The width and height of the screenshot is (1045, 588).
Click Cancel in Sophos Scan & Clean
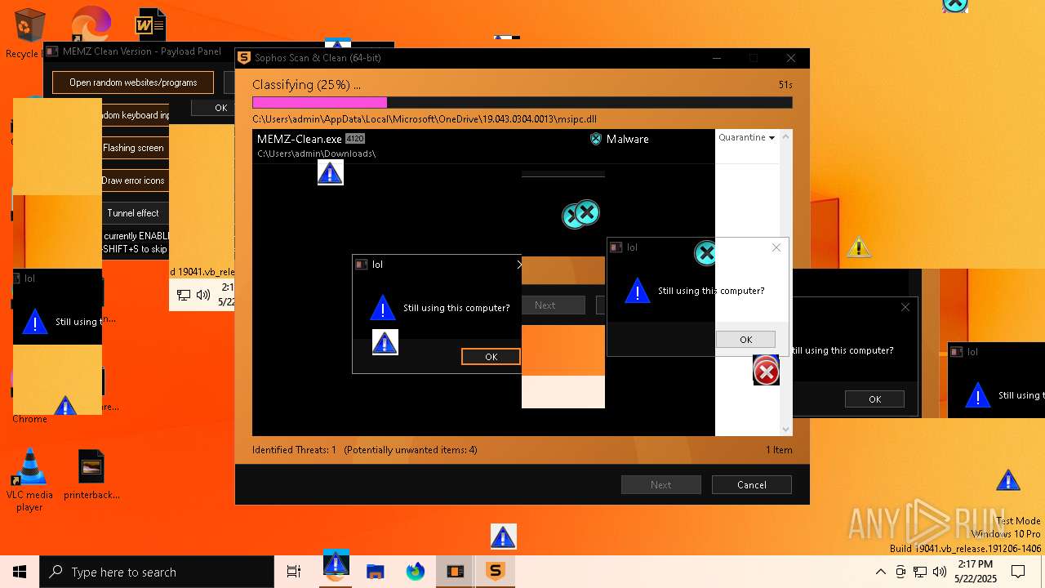tap(751, 484)
